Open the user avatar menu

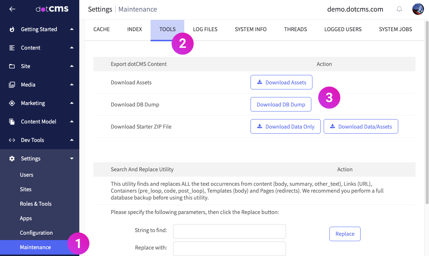418,9
